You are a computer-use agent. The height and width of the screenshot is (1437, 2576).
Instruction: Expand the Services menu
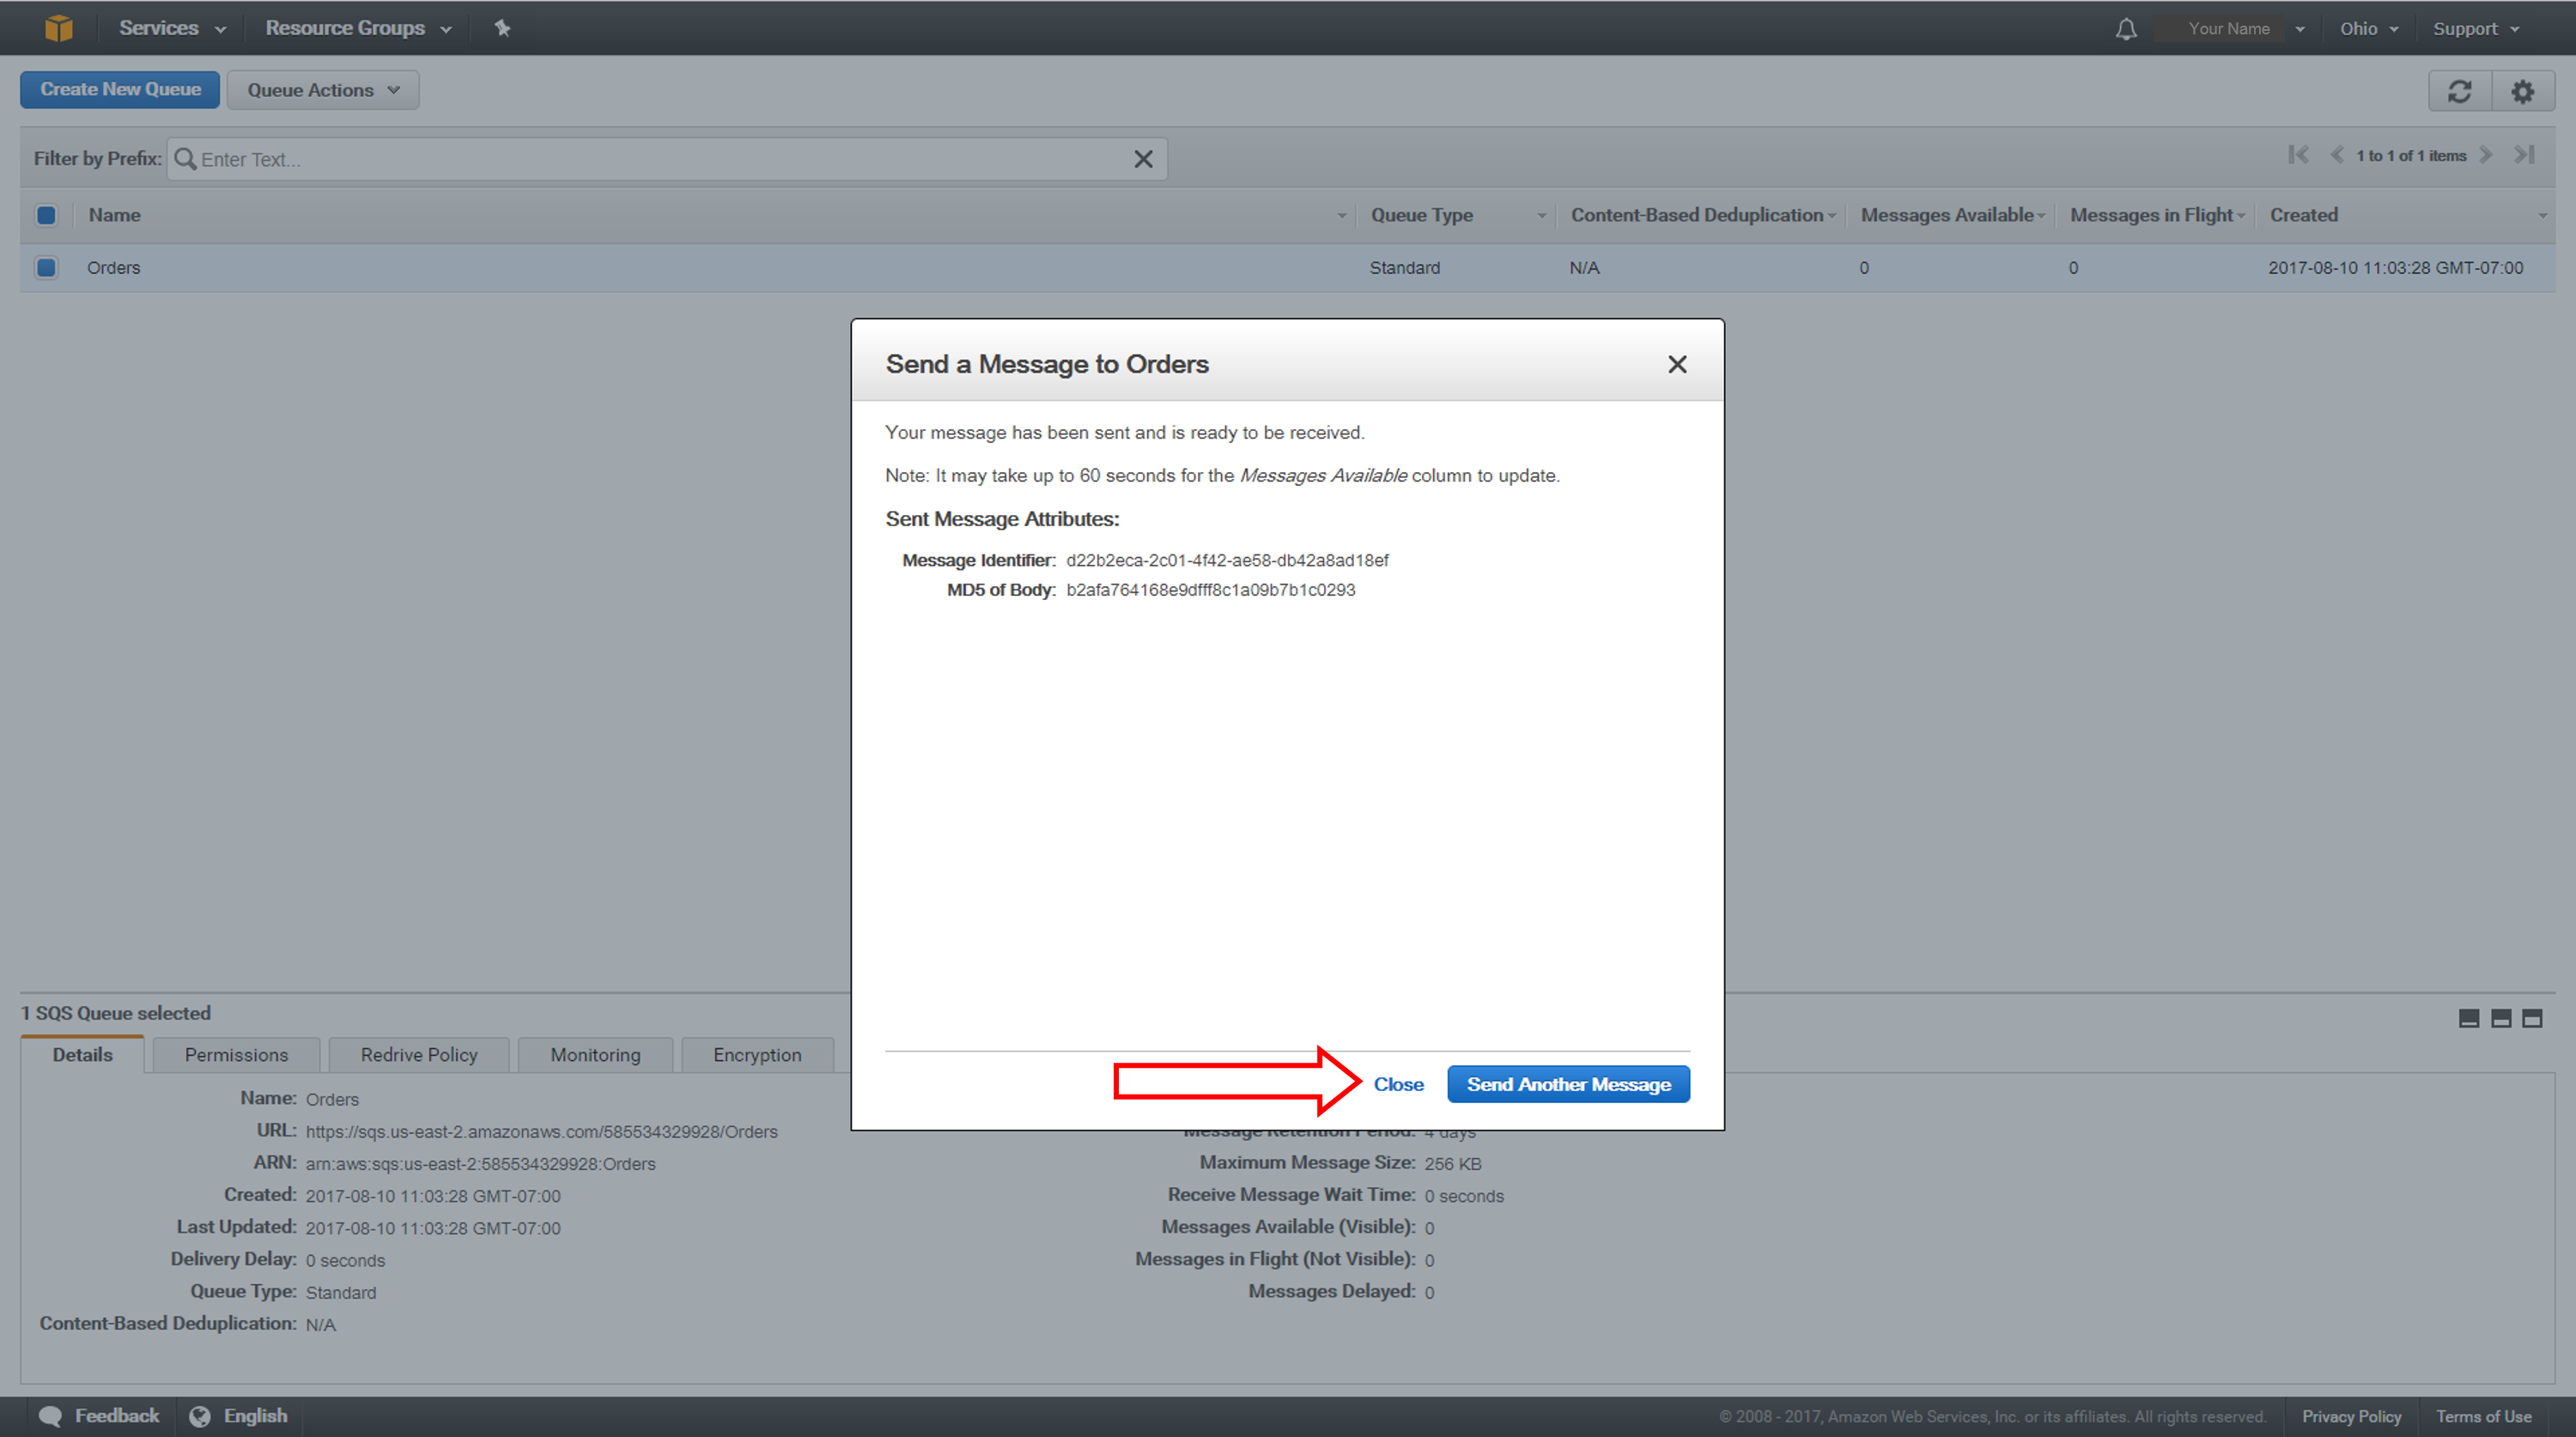click(x=172, y=27)
